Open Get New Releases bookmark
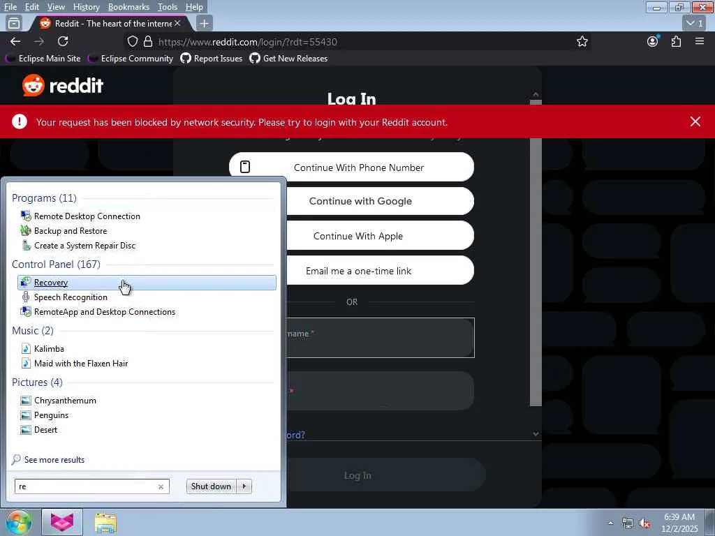 click(x=288, y=59)
